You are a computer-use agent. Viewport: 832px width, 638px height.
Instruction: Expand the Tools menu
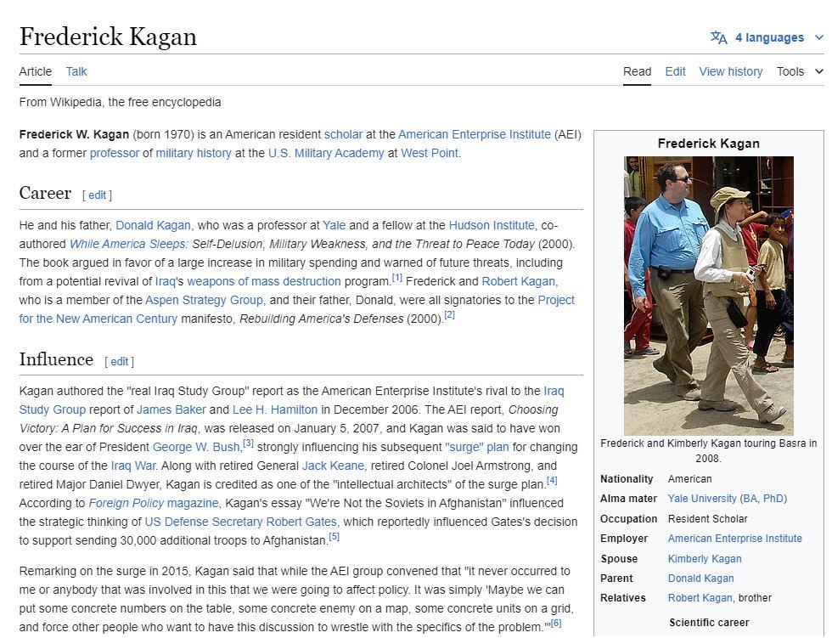tap(800, 71)
